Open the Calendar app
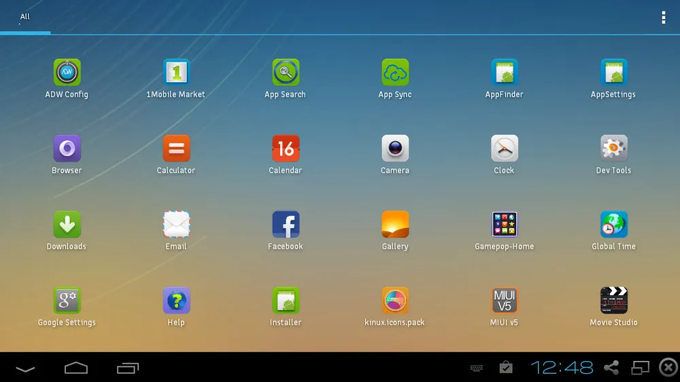Image resolution: width=680 pixels, height=382 pixels. click(x=286, y=149)
